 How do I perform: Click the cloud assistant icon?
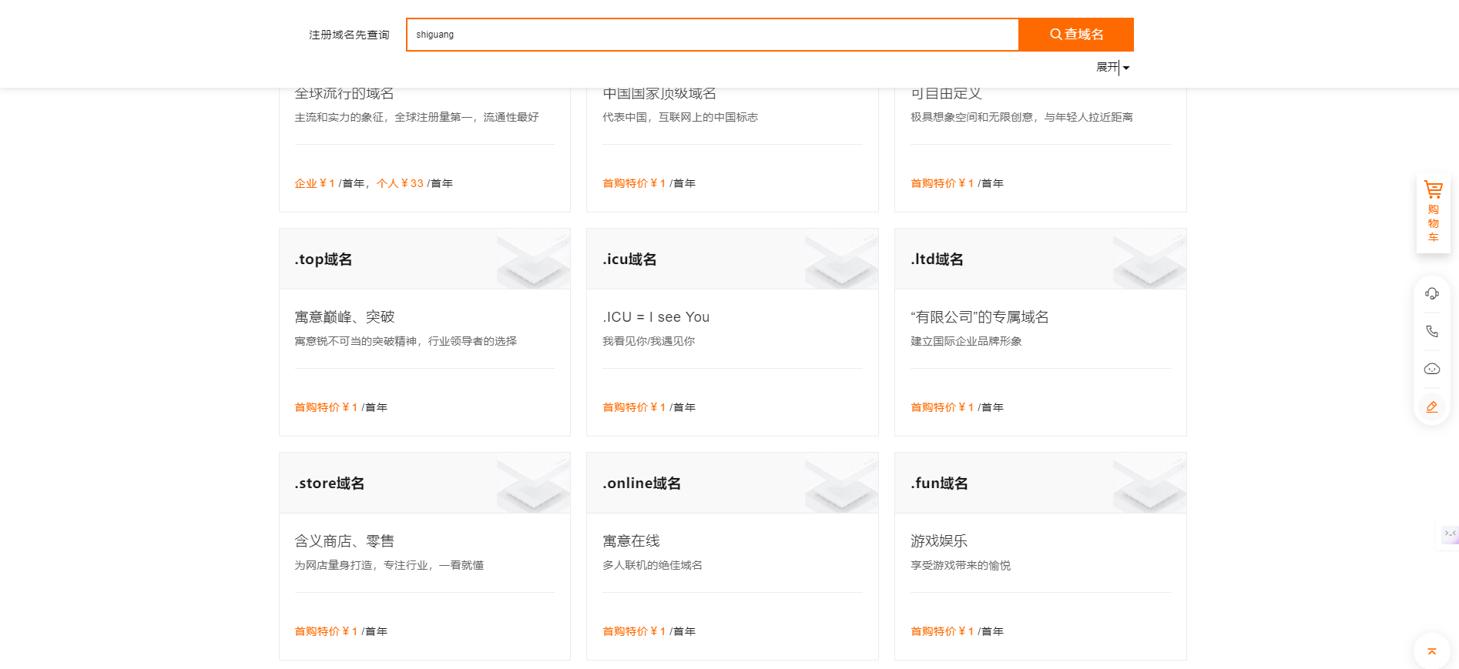click(1432, 369)
